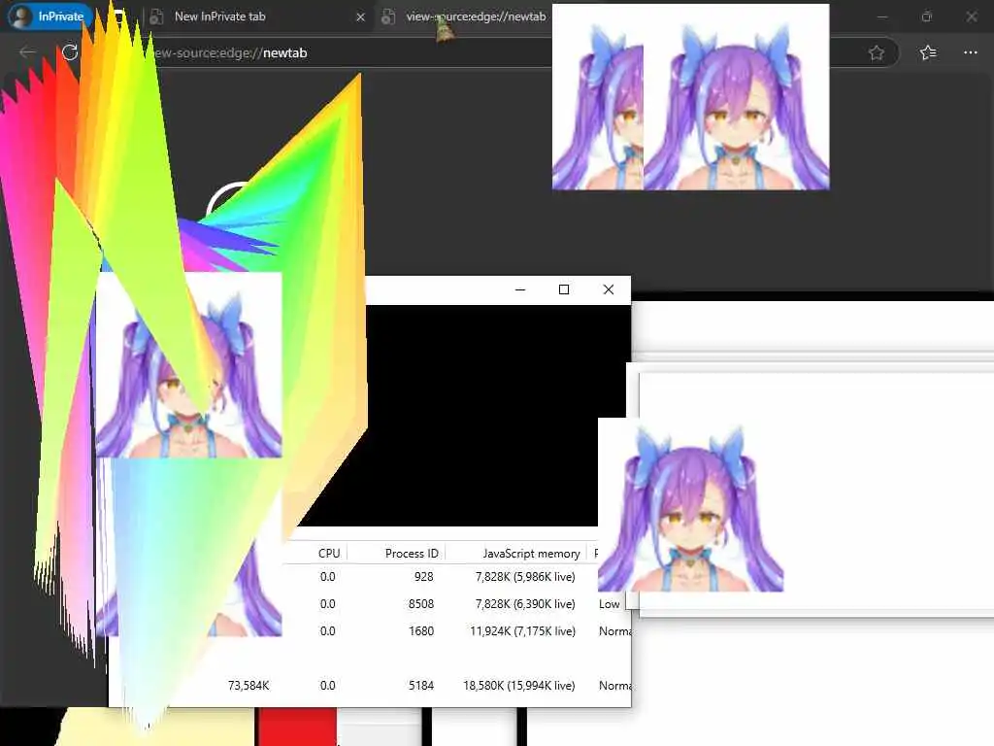Image resolution: width=994 pixels, height=746 pixels.
Task: Open the Settings and more ellipsis menu
Action: [971, 52]
